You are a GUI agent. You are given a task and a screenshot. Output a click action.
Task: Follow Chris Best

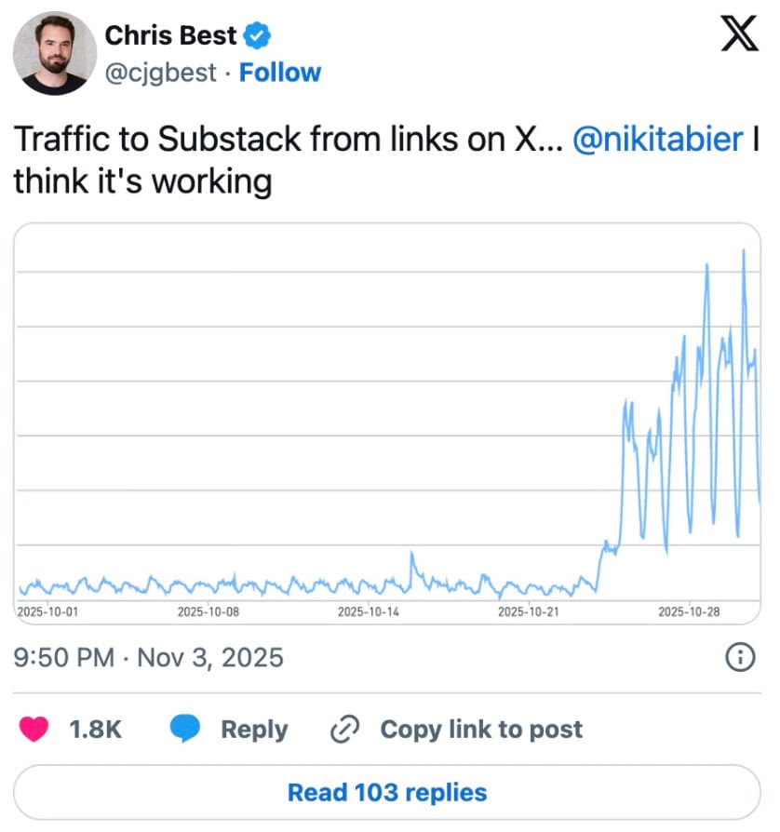[x=280, y=73]
